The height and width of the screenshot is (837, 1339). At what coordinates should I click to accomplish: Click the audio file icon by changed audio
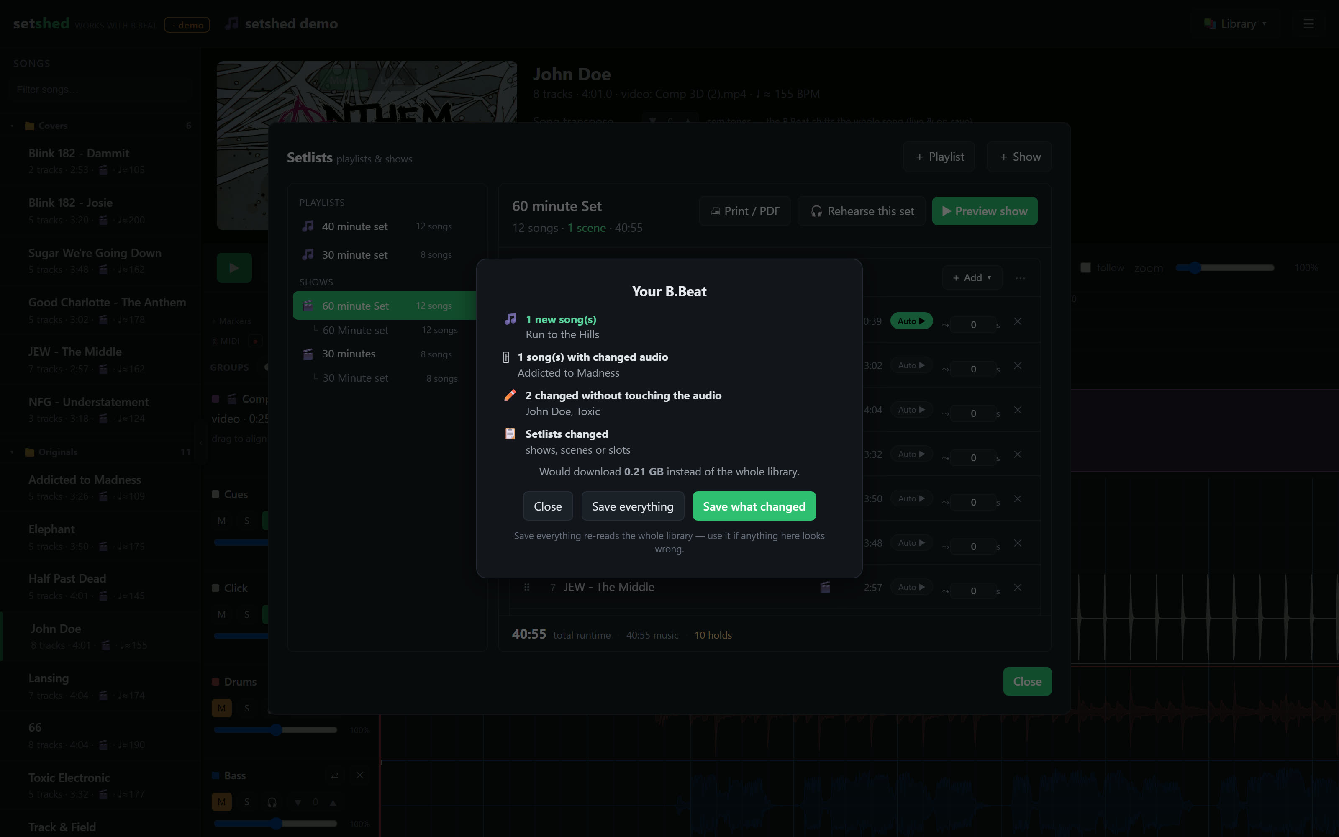coord(506,357)
